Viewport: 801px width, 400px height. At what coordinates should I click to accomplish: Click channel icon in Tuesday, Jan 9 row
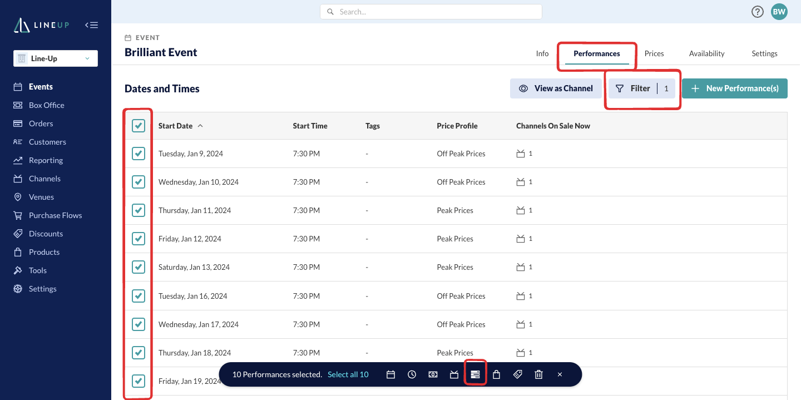(x=521, y=154)
